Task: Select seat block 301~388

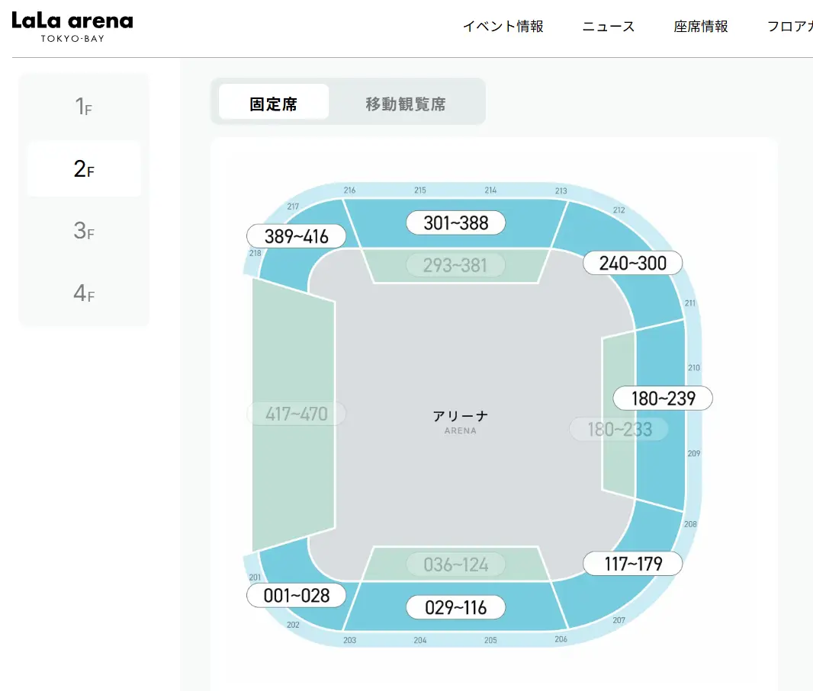Action: pos(455,222)
